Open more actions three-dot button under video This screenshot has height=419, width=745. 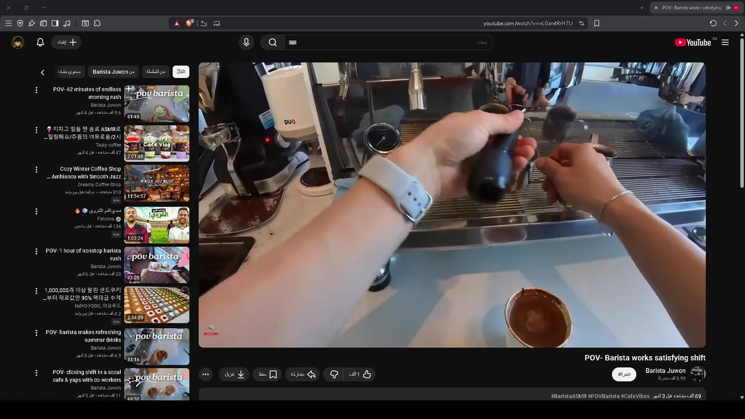(x=205, y=374)
